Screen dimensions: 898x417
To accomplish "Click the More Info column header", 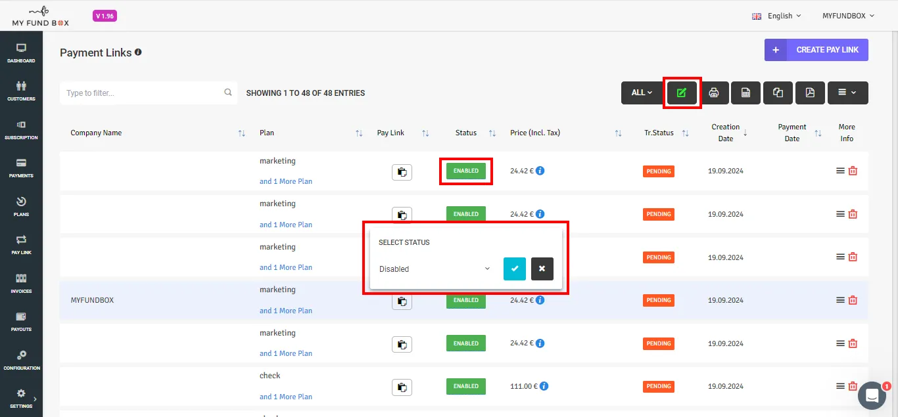I will pyautogui.click(x=847, y=133).
